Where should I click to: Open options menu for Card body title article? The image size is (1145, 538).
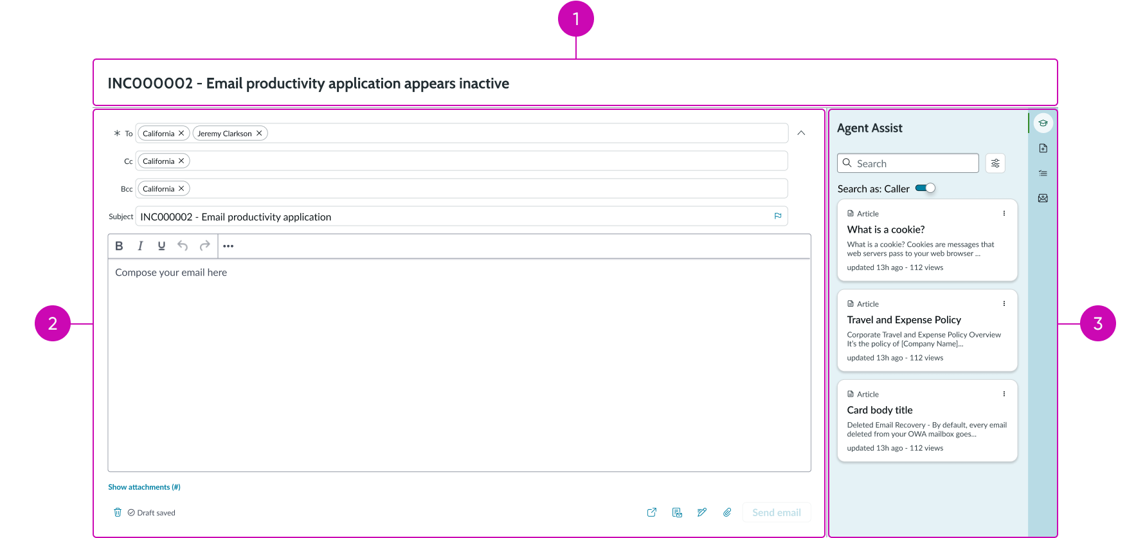(x=1004, y=394)
